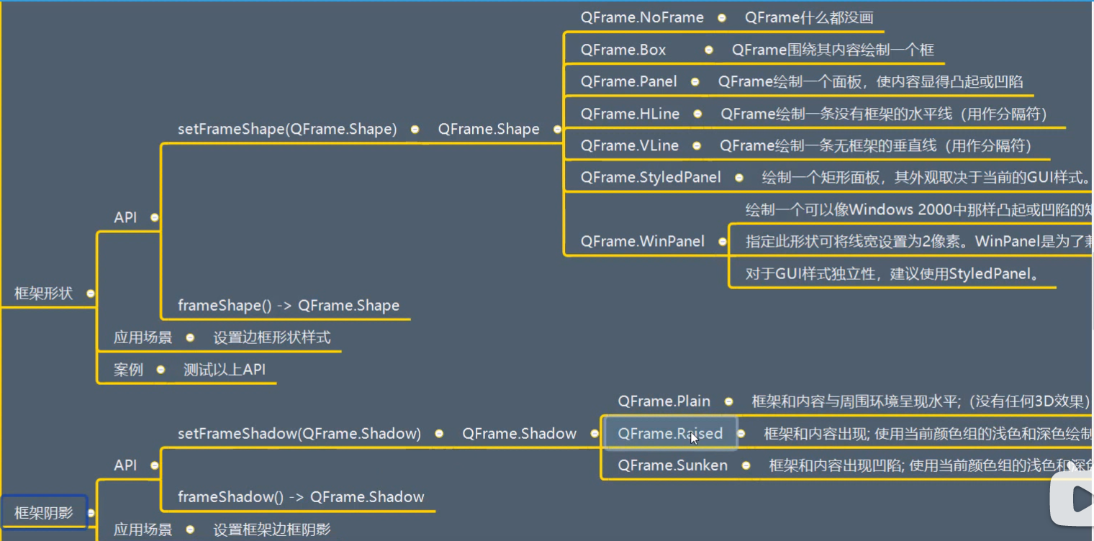Click the branch dot after QFrame.VLine
Screen dimensions: 1094x541
(x=695, y=145)
